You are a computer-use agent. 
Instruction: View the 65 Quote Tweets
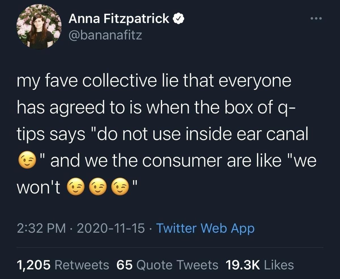(x=167, y=265)
